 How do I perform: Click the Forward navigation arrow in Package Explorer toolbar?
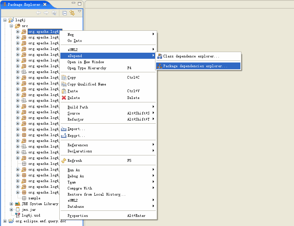[x=46, y=13]
